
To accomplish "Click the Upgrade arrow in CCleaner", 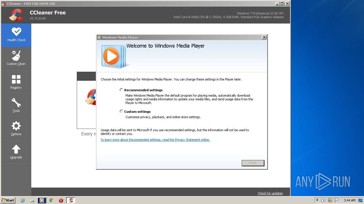I will click(16, 152).
